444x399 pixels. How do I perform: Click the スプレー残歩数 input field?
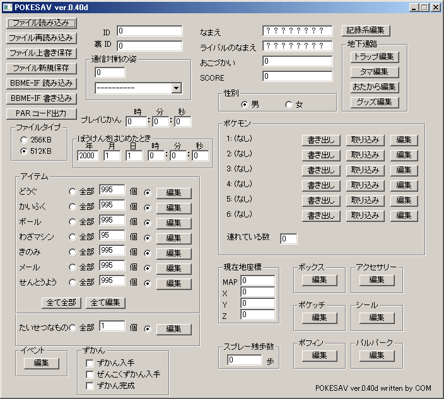pyautogui.click(x=244, y=360)
